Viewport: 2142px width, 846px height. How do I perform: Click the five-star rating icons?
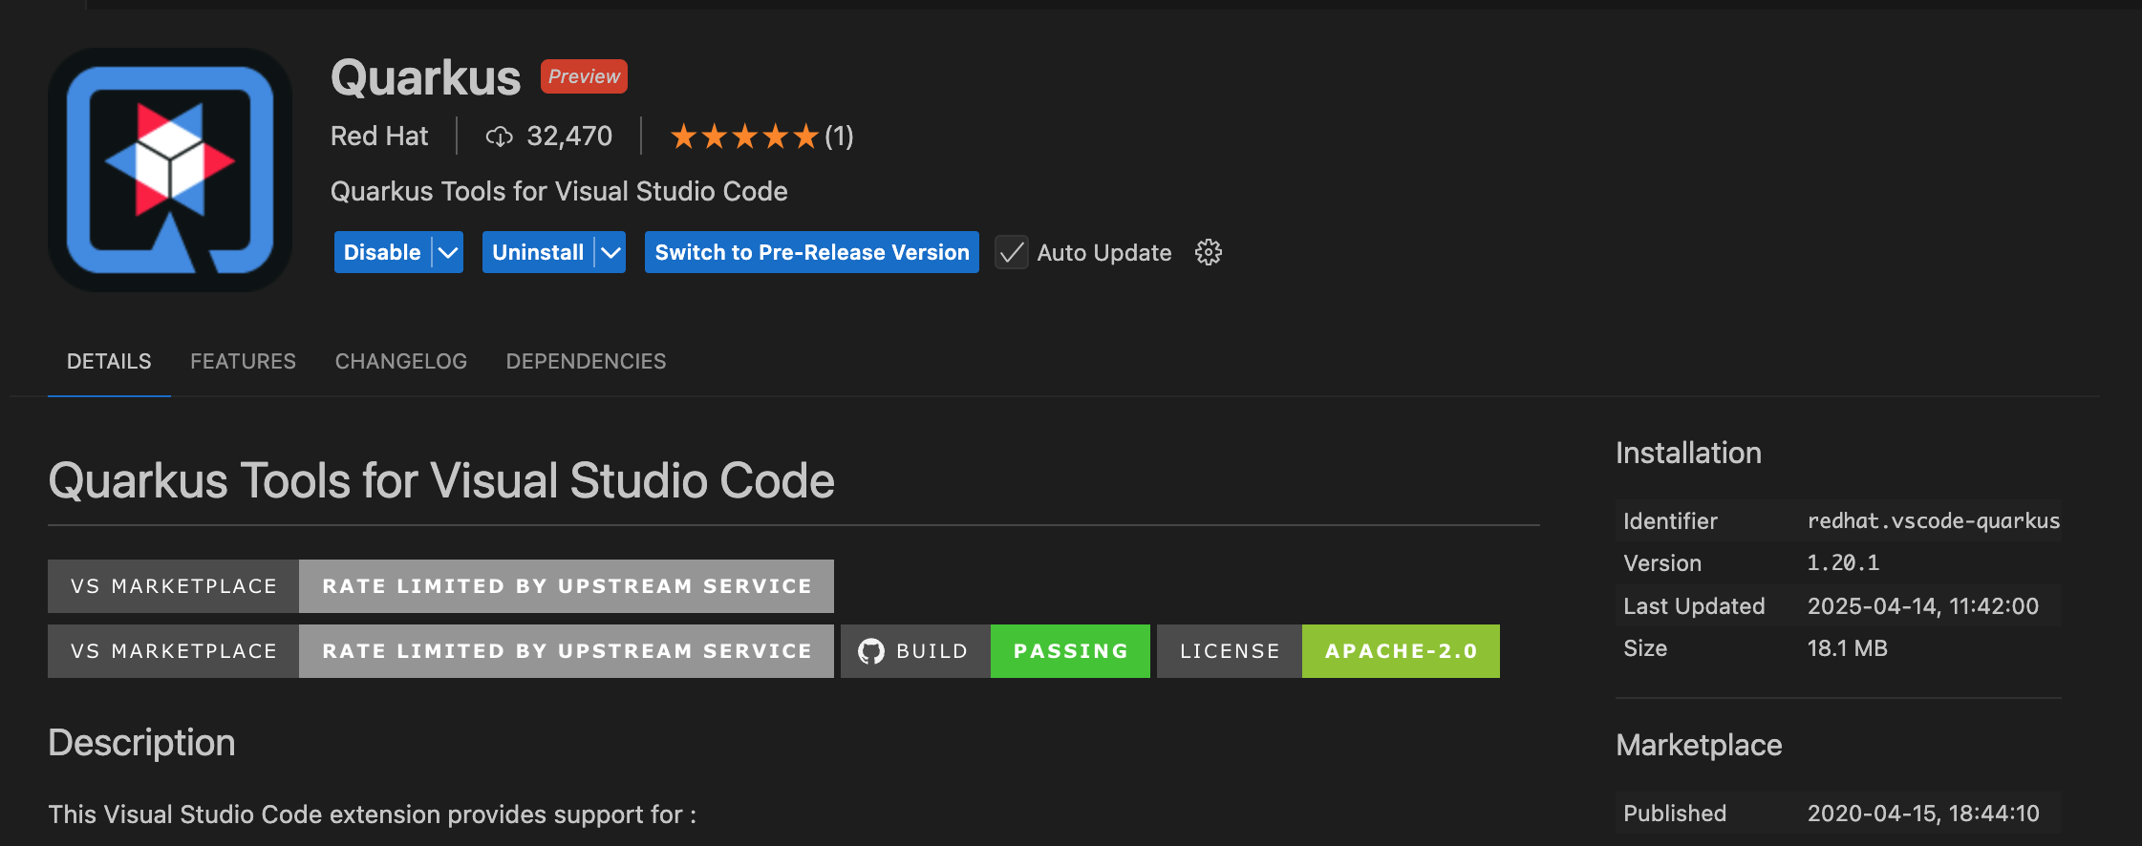point(744,137)
